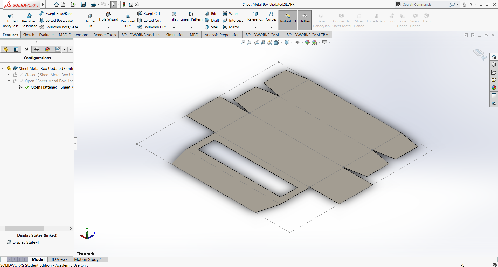Toggle the Flatten button
Screen dimensions: 498x267
tap(305, 20)
